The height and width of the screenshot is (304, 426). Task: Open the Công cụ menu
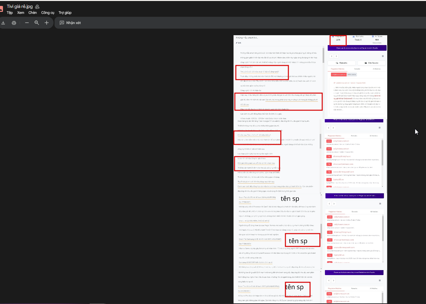tap(48, 13)
